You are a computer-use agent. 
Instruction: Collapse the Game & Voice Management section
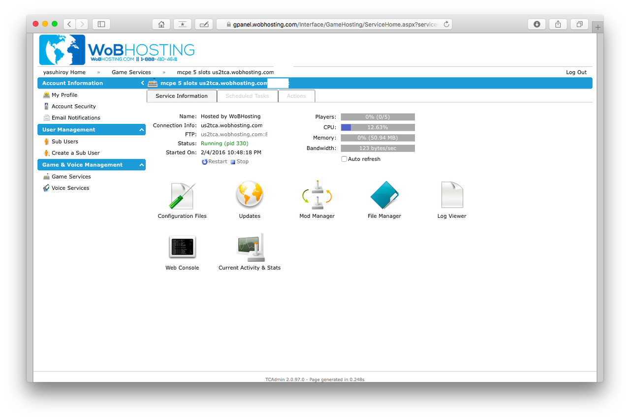142,165
